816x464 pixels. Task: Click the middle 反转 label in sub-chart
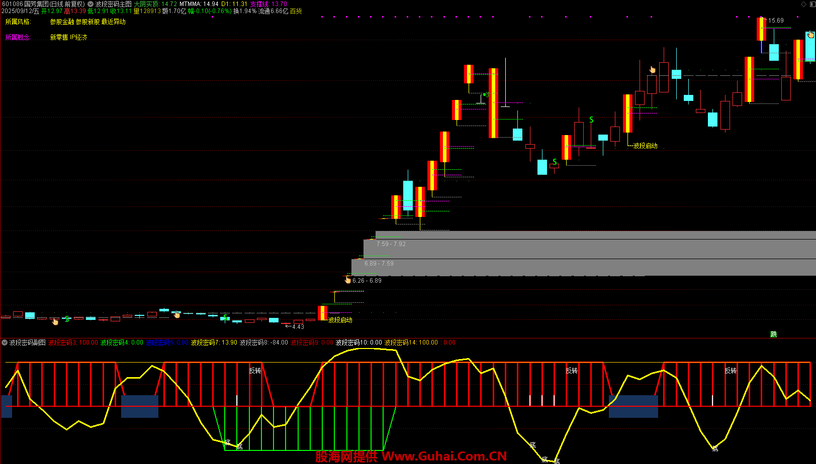(x=572, y=371)
